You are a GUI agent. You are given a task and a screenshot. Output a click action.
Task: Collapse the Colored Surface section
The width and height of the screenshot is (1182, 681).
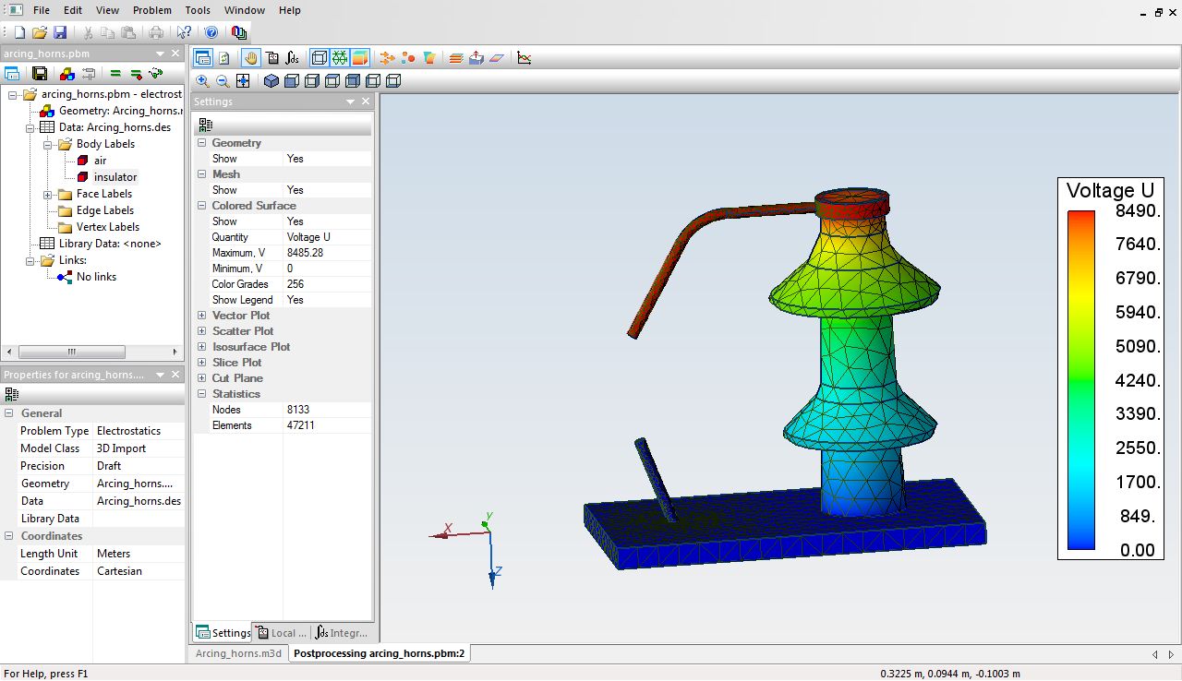(202, 206)
